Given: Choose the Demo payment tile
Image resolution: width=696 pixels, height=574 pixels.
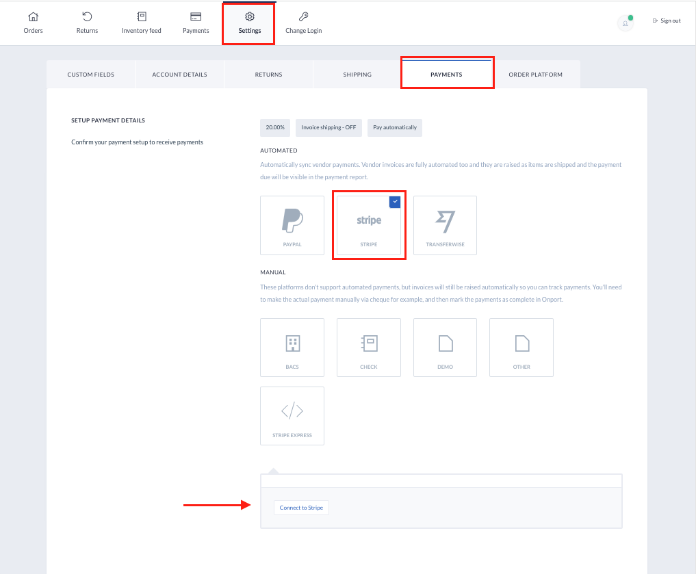Looking at the screenshot, I should click(446, 348).
